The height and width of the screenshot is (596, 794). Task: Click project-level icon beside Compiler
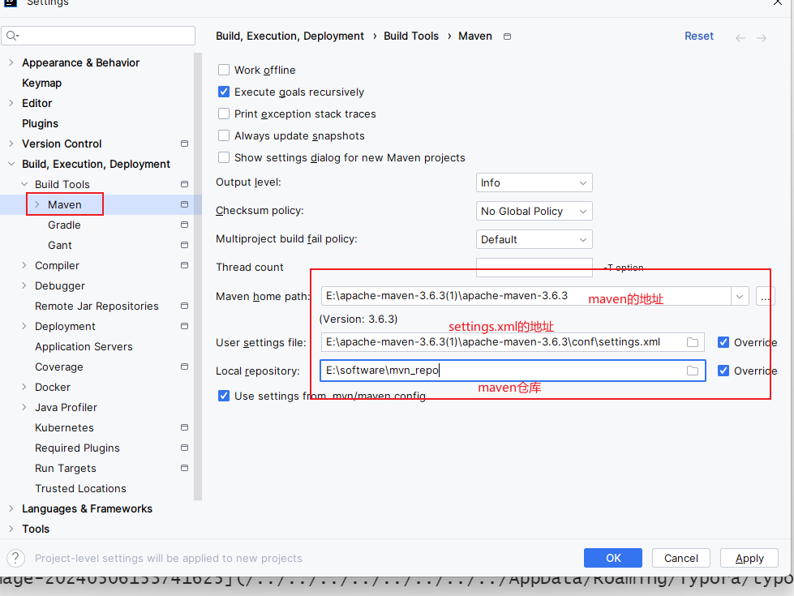[184, 265]
